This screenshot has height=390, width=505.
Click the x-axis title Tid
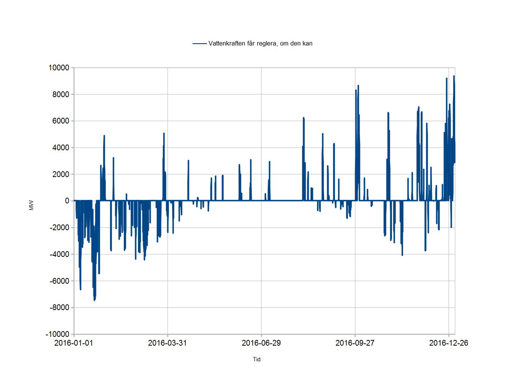click(257, 359)
